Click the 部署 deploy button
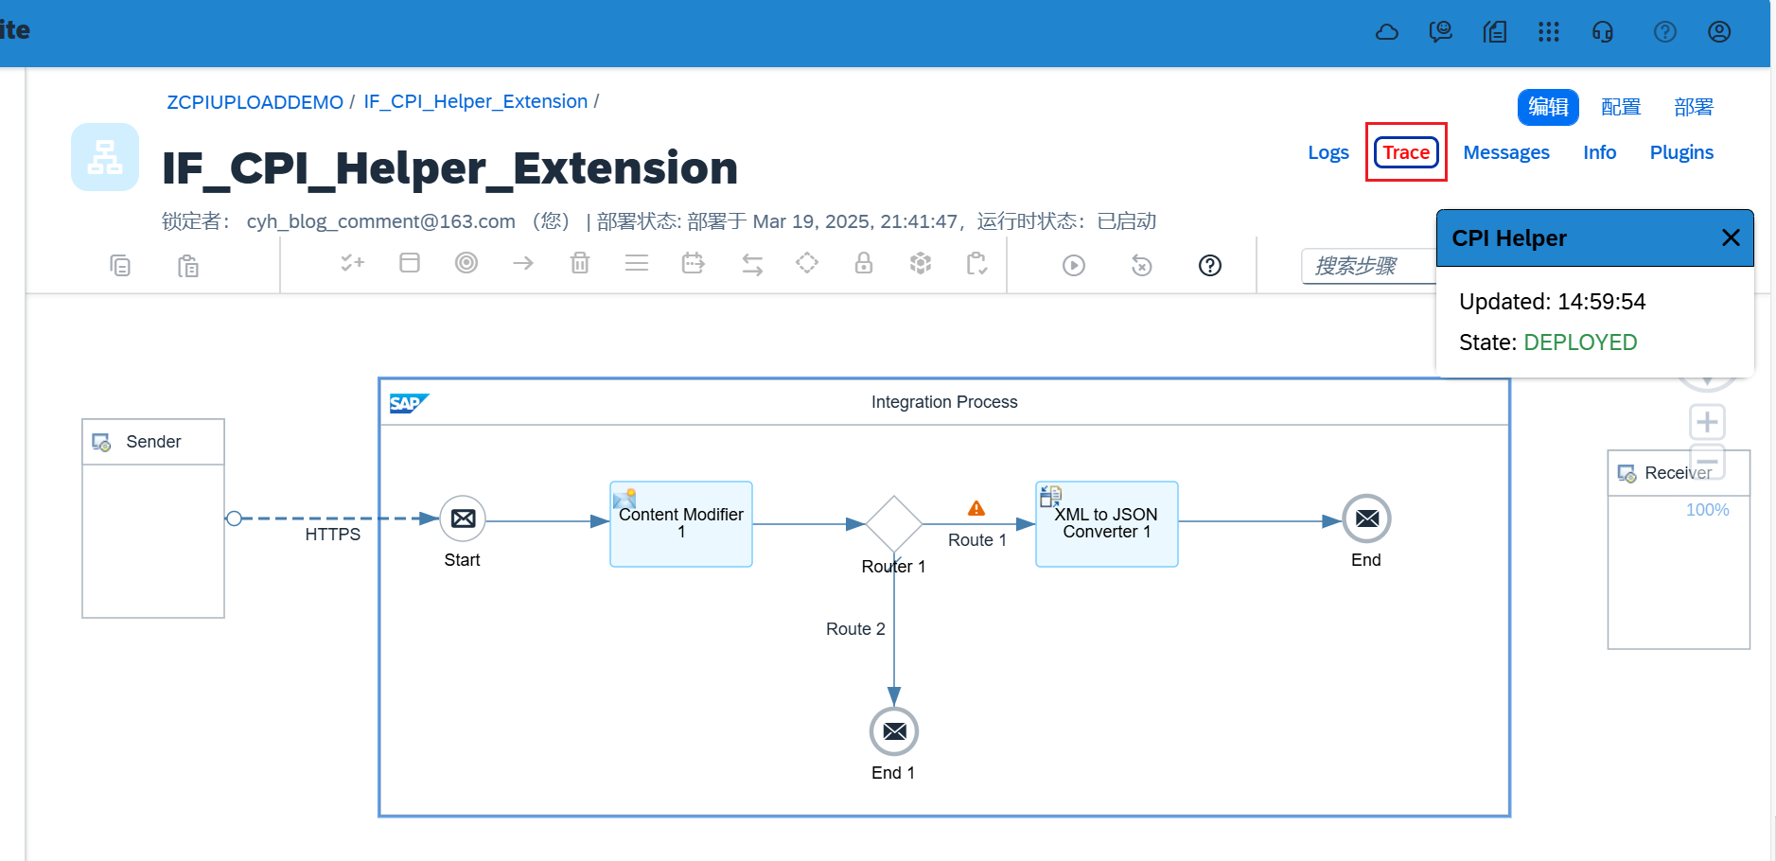This screenshot has width=1776, height=861. tap(1693, 107)
